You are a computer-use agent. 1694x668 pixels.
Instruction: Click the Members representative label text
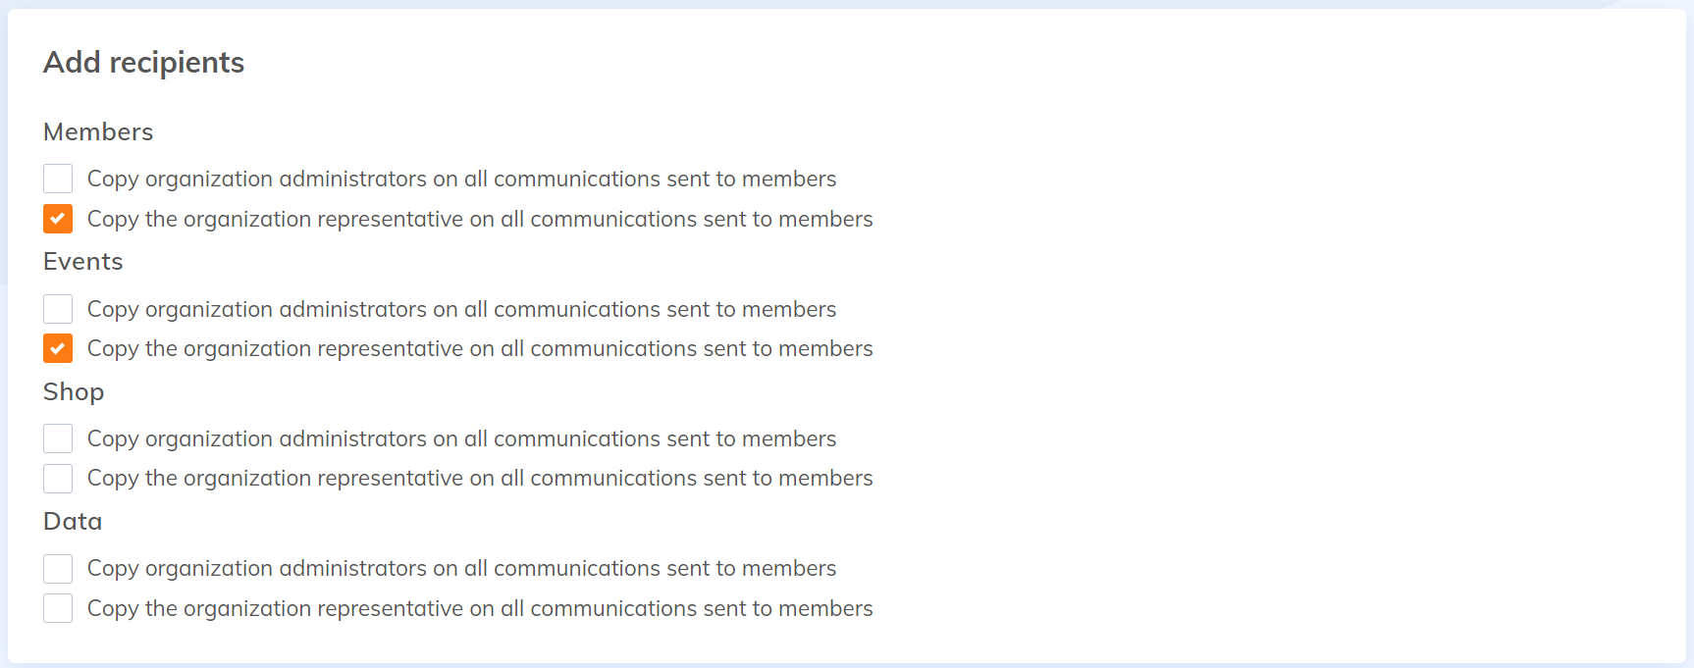click(x=480, y=219)
